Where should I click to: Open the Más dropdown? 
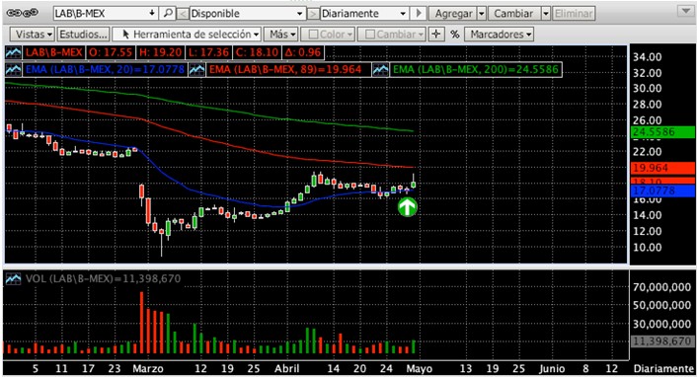click(x=282, y=35)
